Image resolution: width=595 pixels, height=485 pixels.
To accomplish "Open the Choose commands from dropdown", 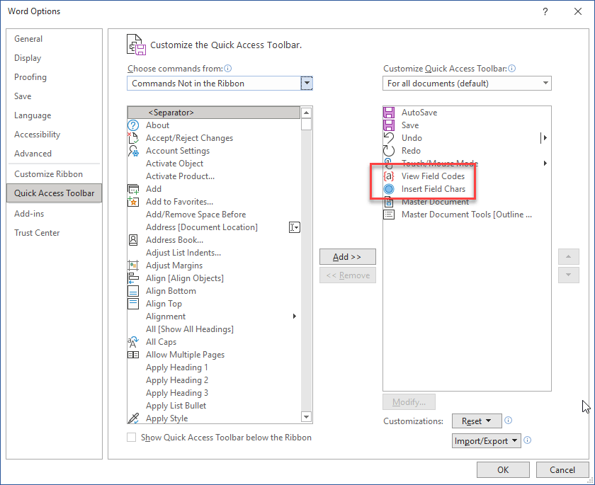I will pyautogui.click(x=307, y=84).
